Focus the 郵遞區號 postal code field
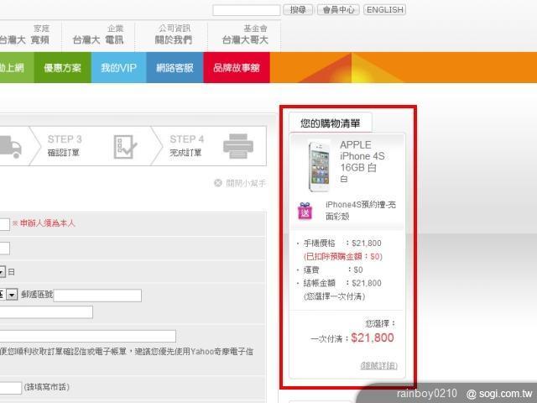Viewport: 537px width, 403px height. 97,296
